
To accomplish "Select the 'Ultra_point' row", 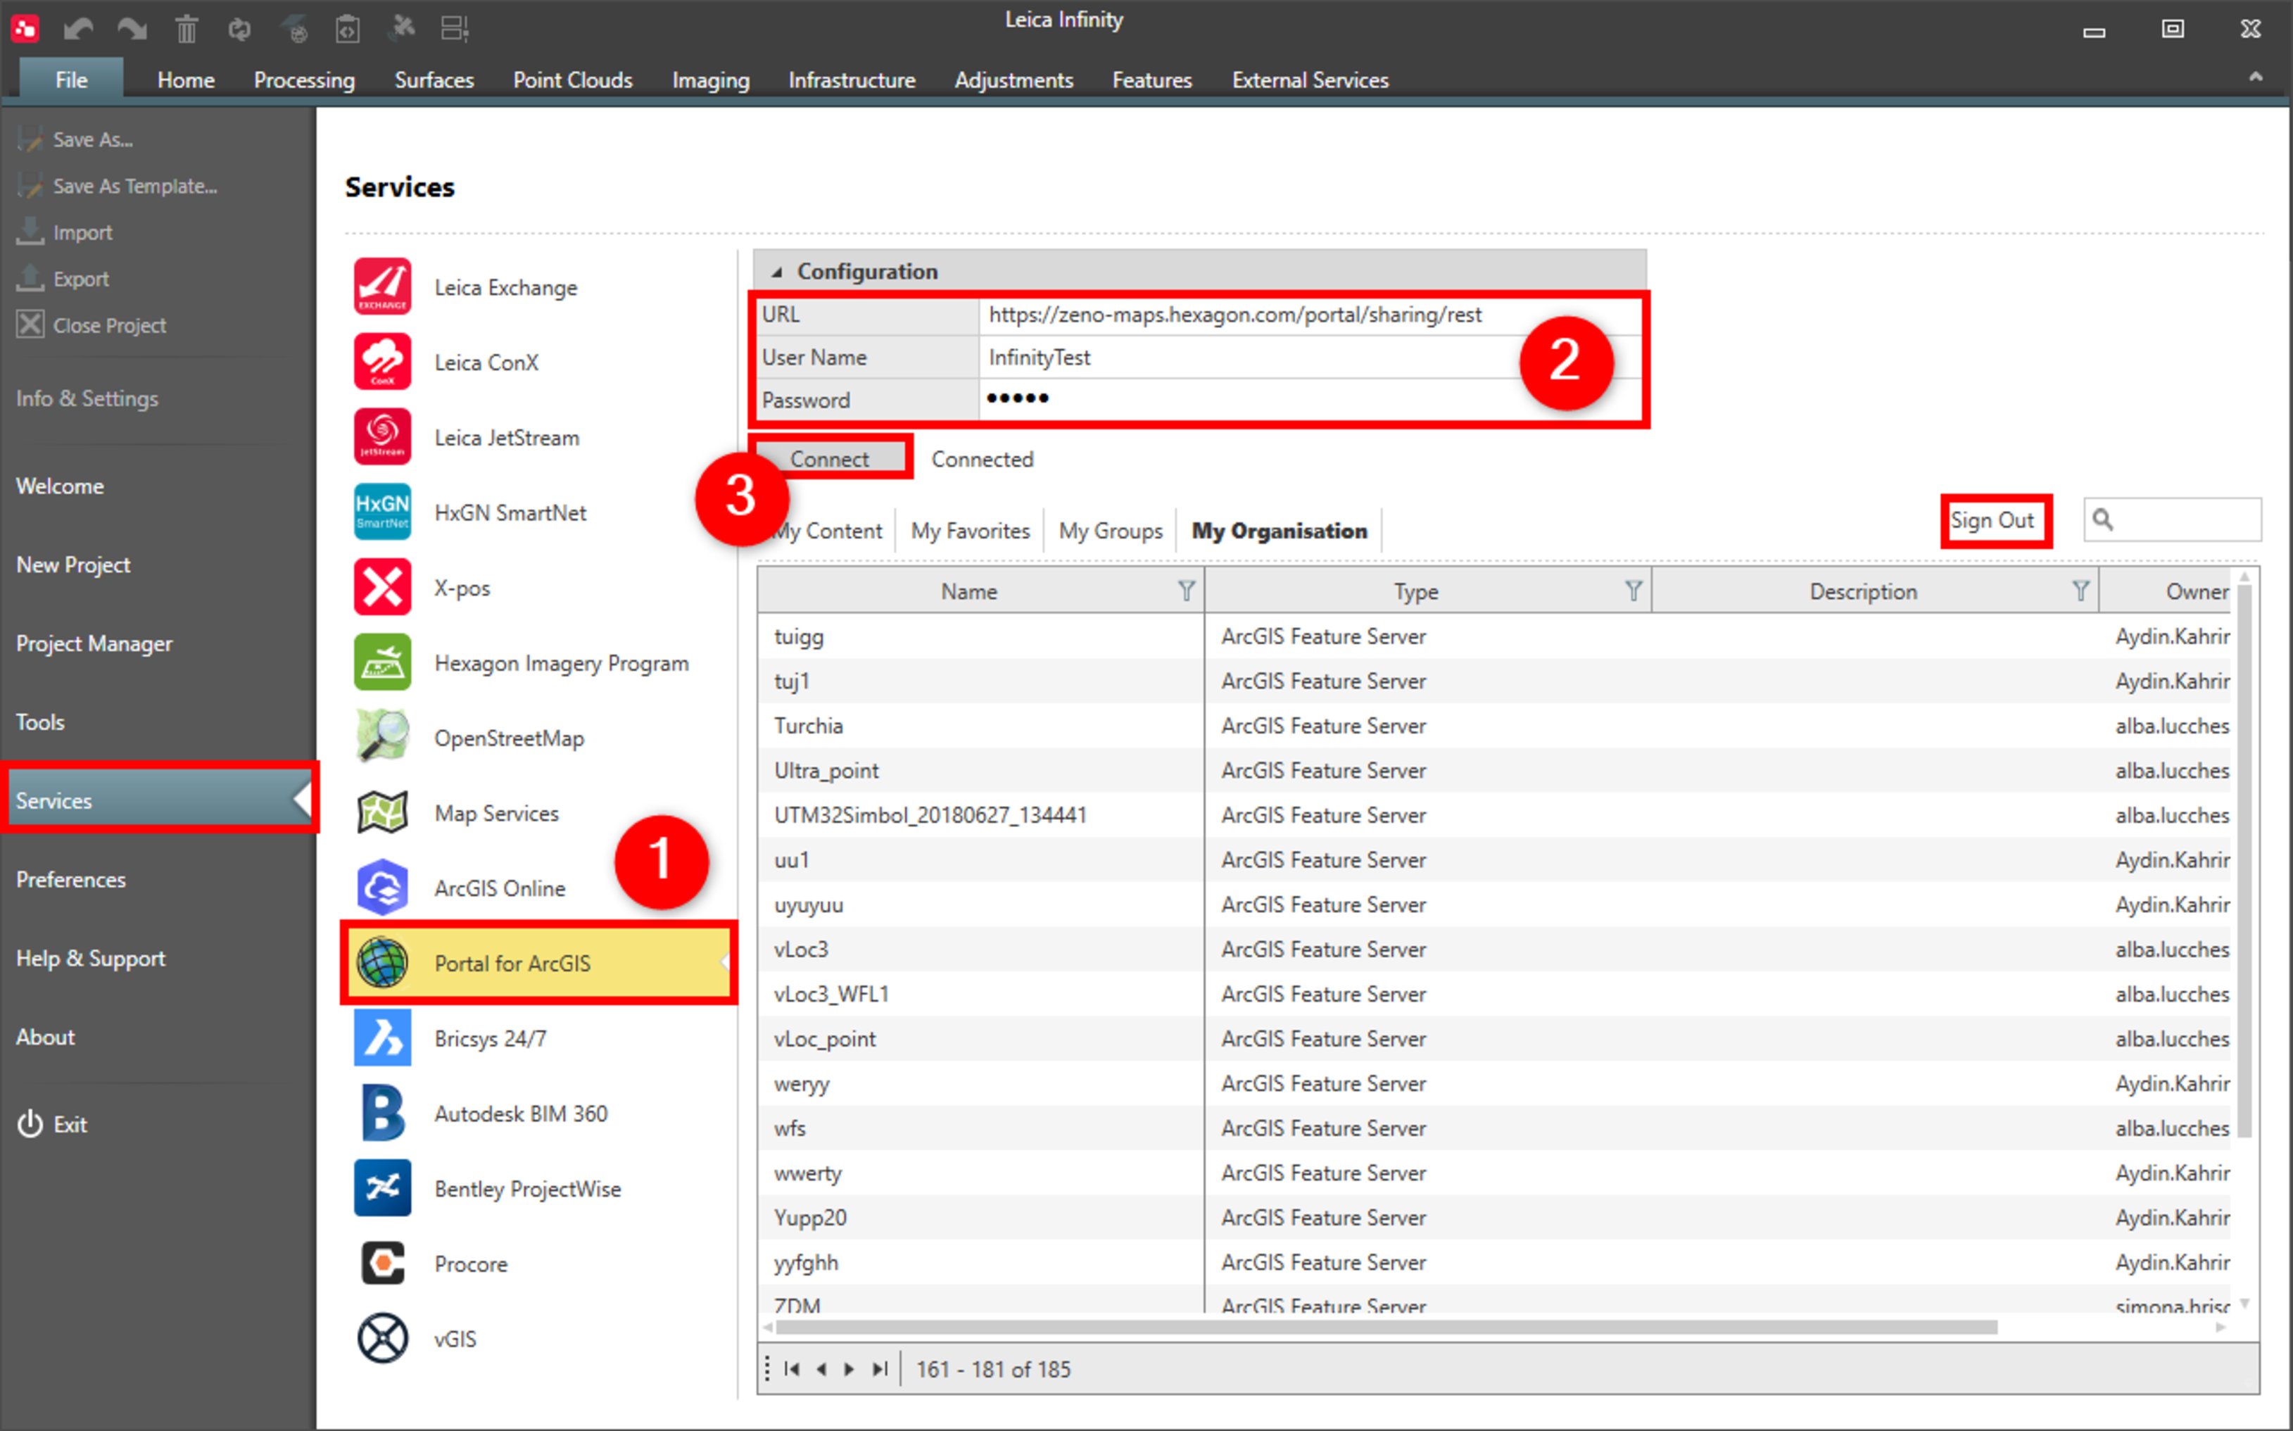I will pos(1493,770).
